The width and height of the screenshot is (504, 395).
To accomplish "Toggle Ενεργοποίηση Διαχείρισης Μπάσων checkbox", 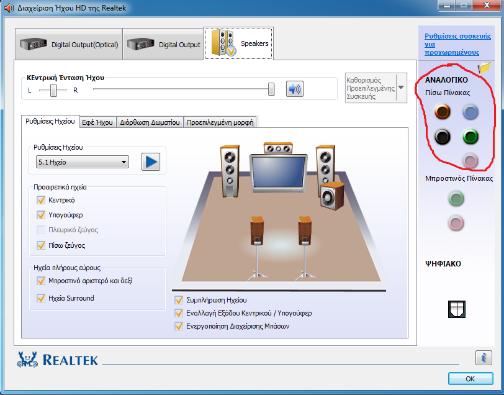I will tap(179, 326).
